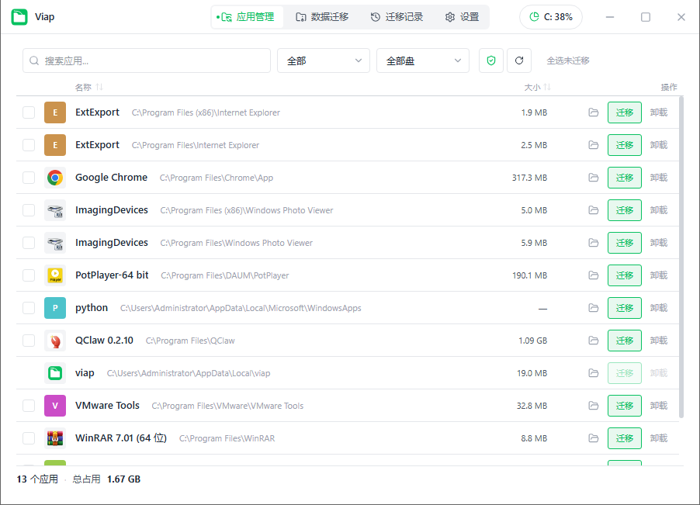Click the VMware Tools purple V icon
The image size is (700, 505).
pyautogui.click(x=55, y=406)
